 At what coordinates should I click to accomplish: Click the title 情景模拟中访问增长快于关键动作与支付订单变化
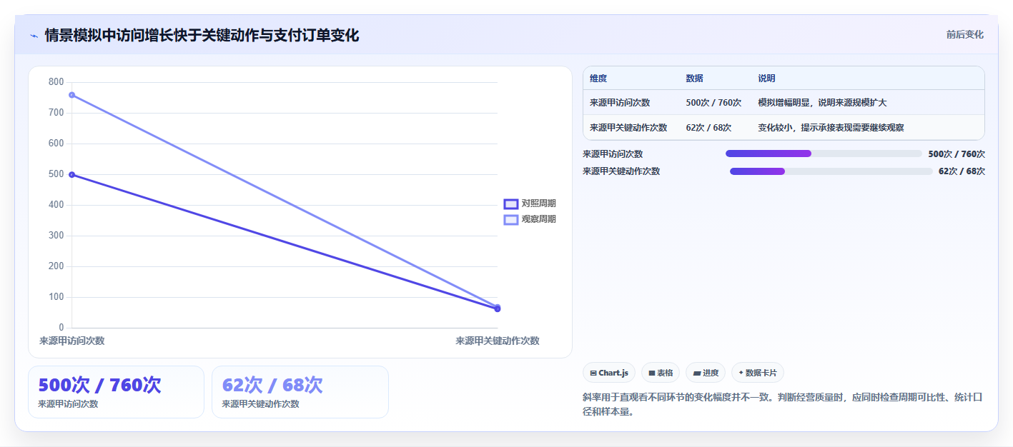coord(202,35)
